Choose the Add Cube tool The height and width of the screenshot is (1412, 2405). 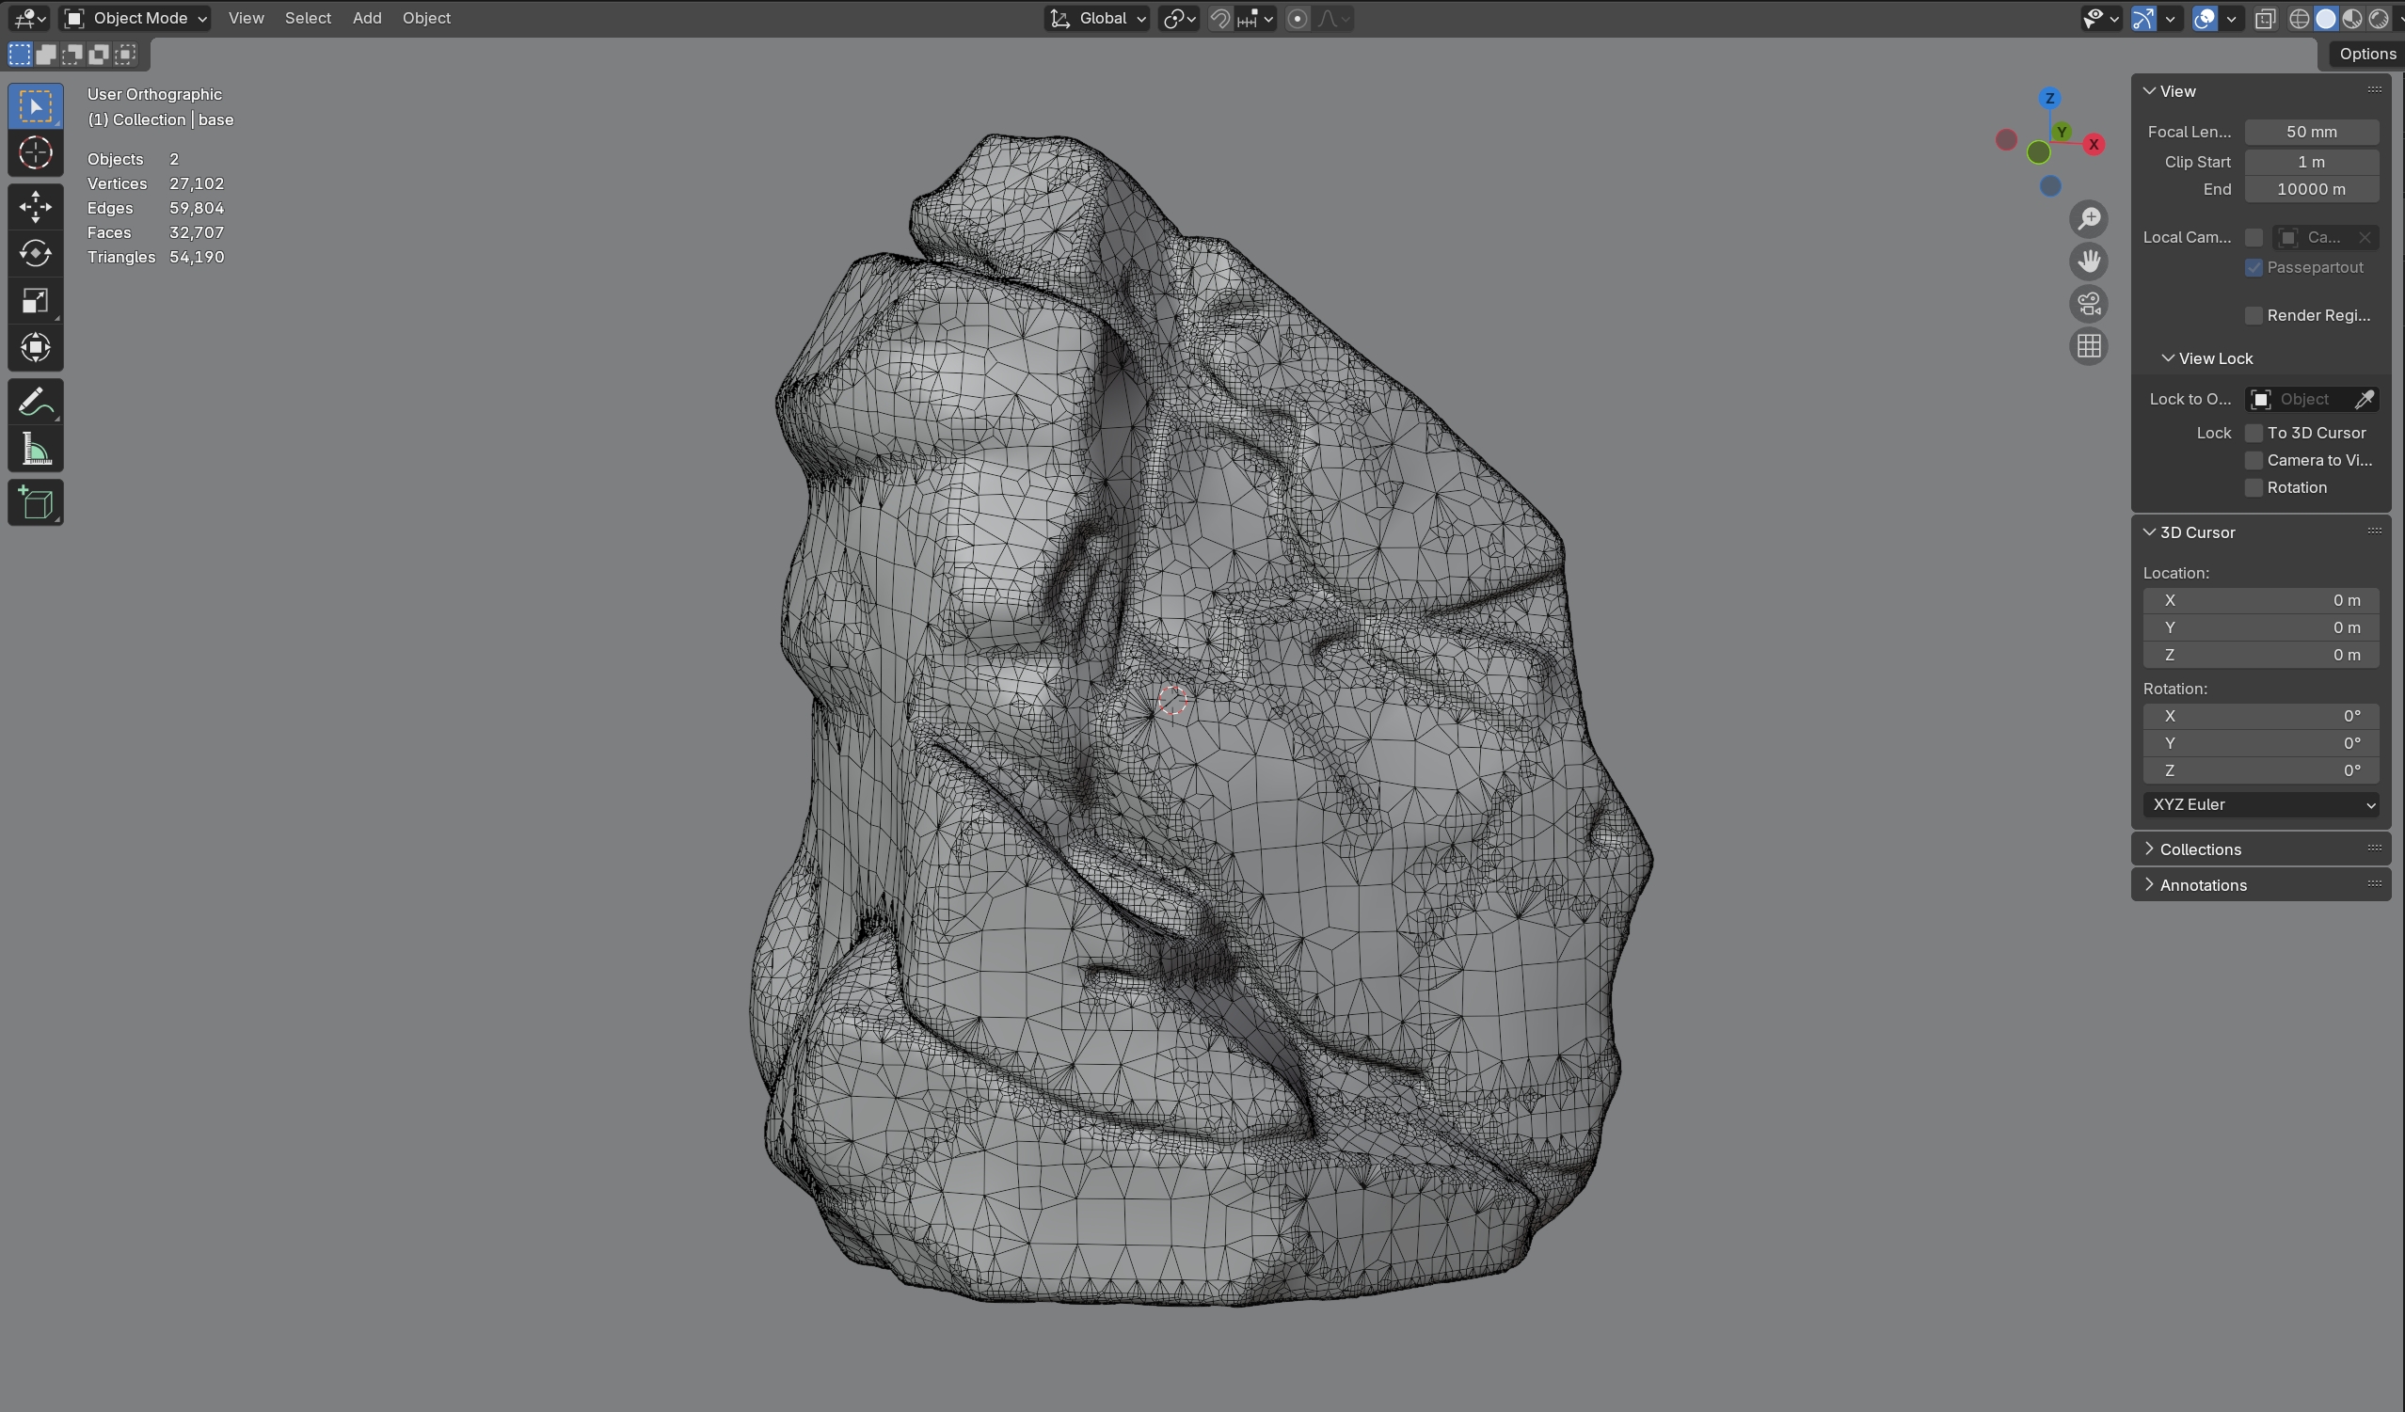[36, 502]
